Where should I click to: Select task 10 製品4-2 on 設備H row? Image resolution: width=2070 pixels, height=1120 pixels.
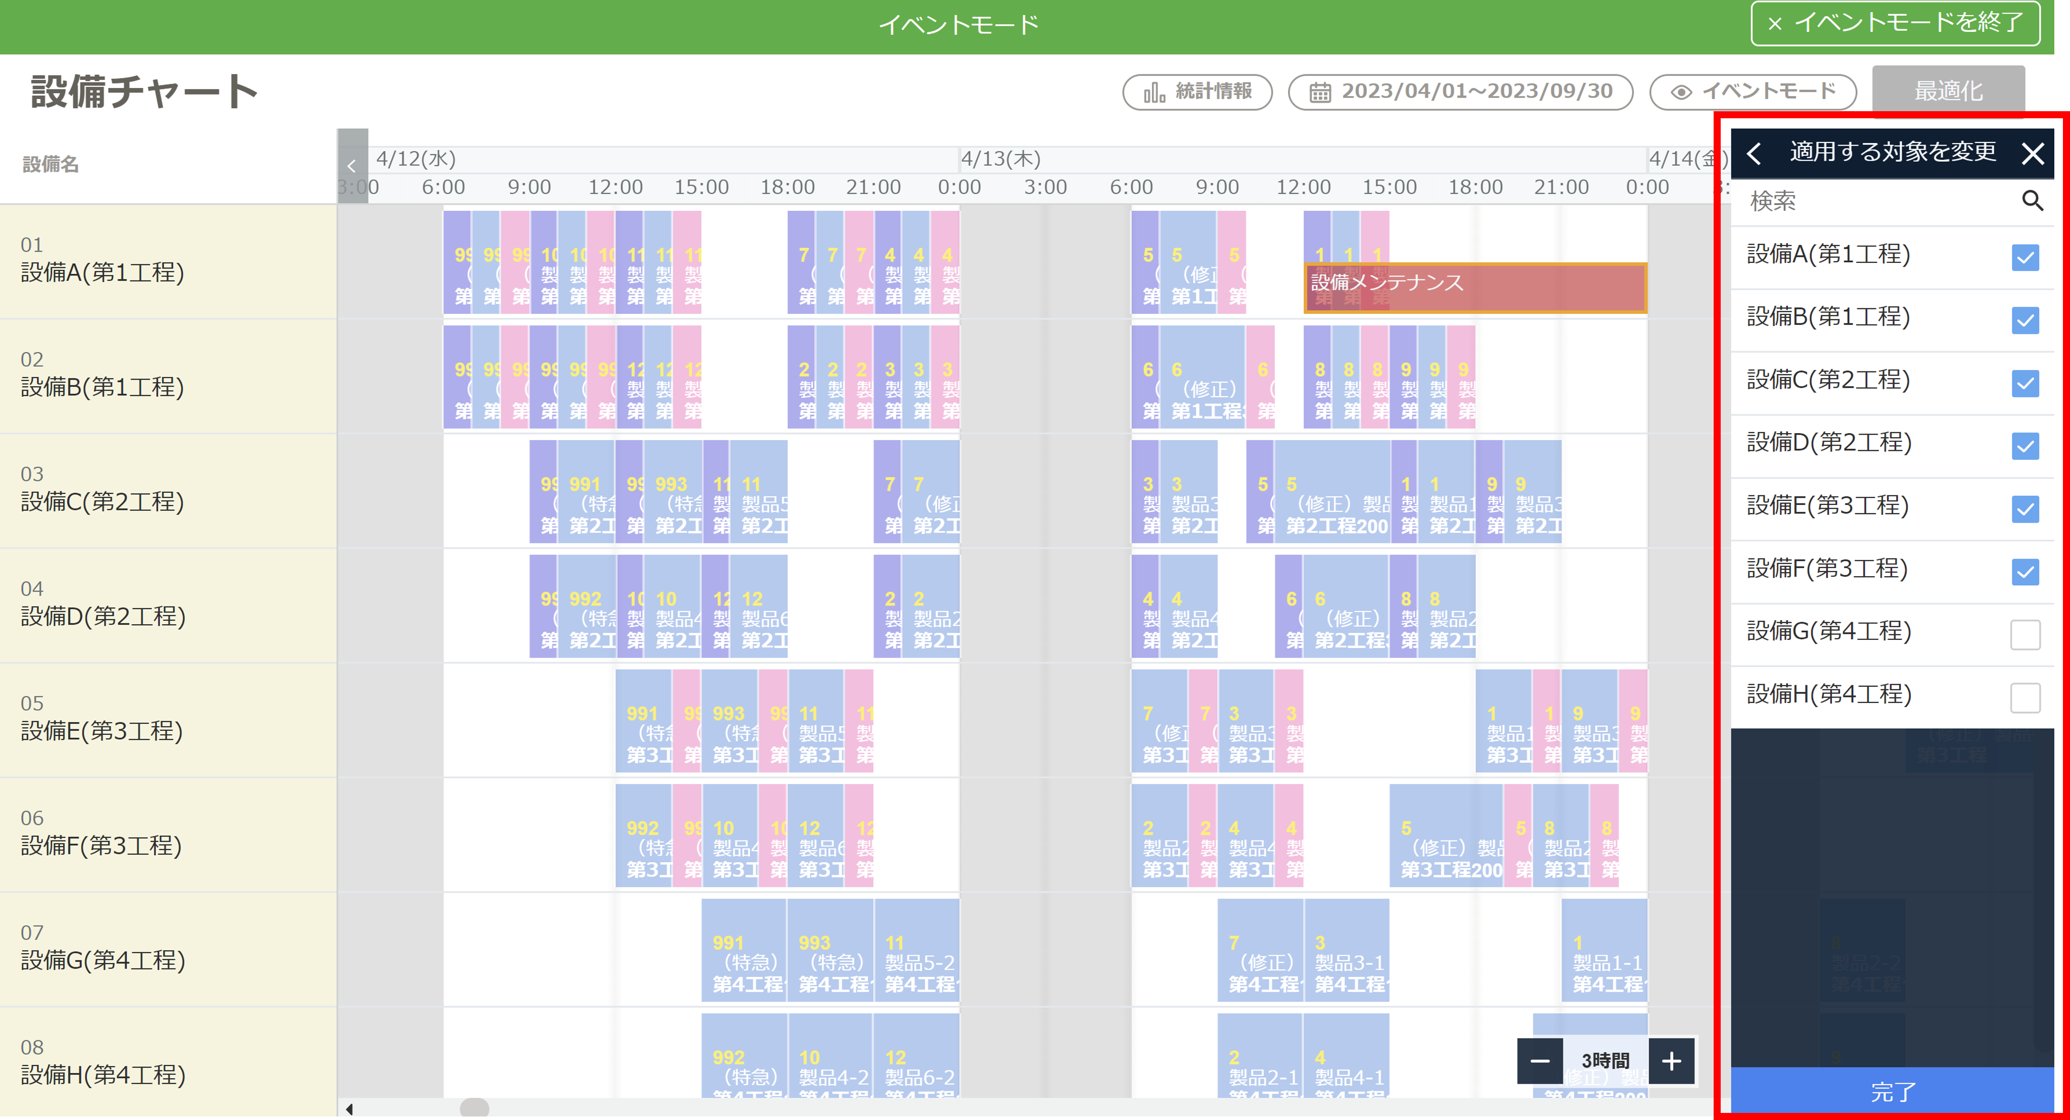click(830, 1056)
